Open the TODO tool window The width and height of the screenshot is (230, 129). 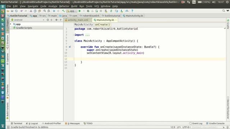[x=88, y=123]
